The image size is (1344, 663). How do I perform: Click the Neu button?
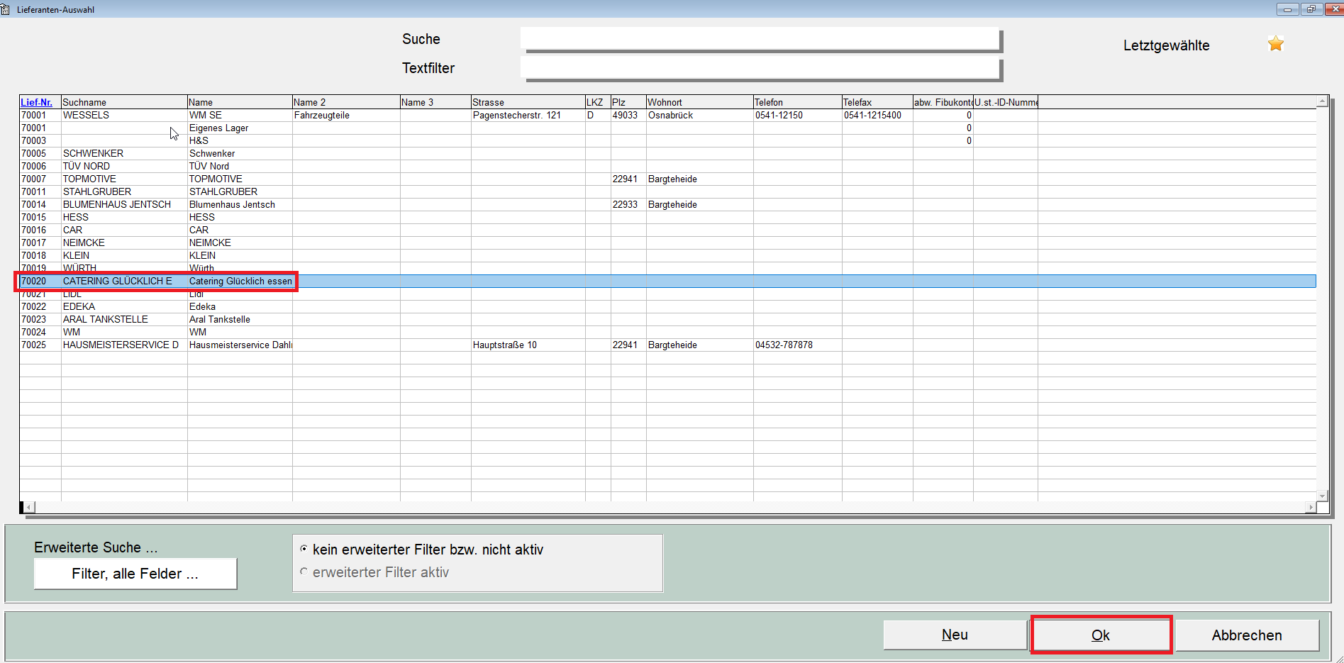click(x=955, y=635)
